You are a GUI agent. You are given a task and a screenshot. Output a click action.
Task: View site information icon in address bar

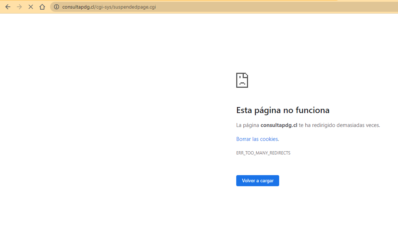56,7
